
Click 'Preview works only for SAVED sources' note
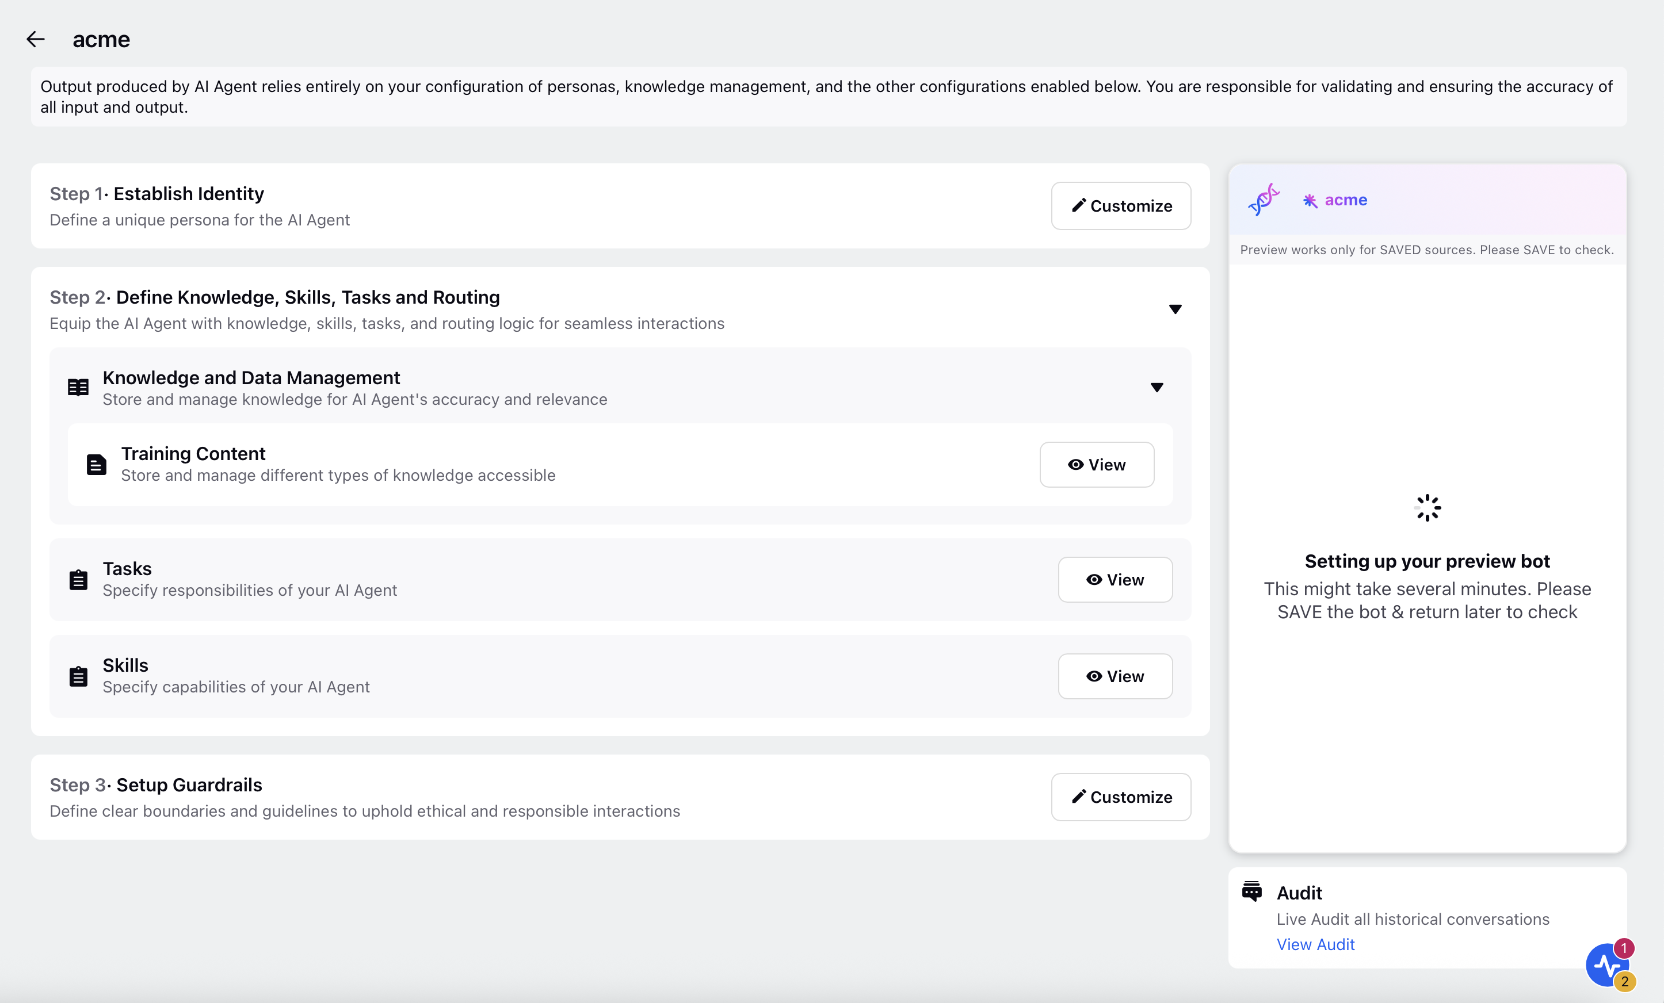tap(1427, 250)
